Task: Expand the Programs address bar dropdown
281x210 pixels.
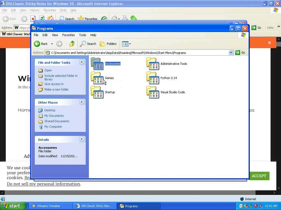Action: [x=231, y=52]
